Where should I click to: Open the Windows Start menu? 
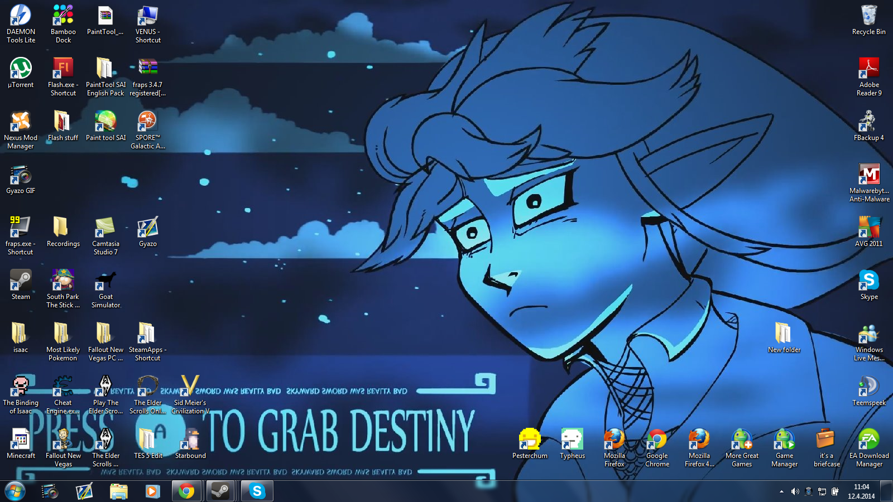(15, 491)
